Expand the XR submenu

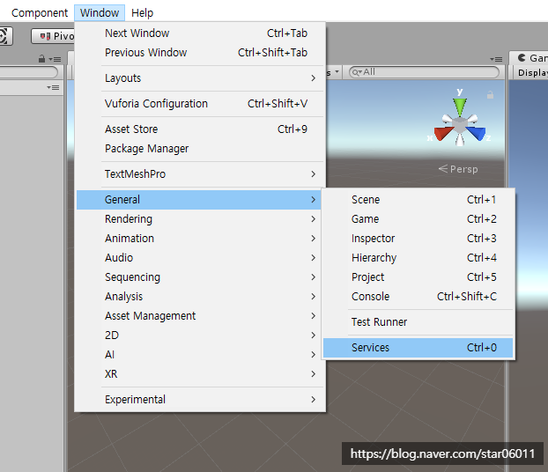(201, 374)
